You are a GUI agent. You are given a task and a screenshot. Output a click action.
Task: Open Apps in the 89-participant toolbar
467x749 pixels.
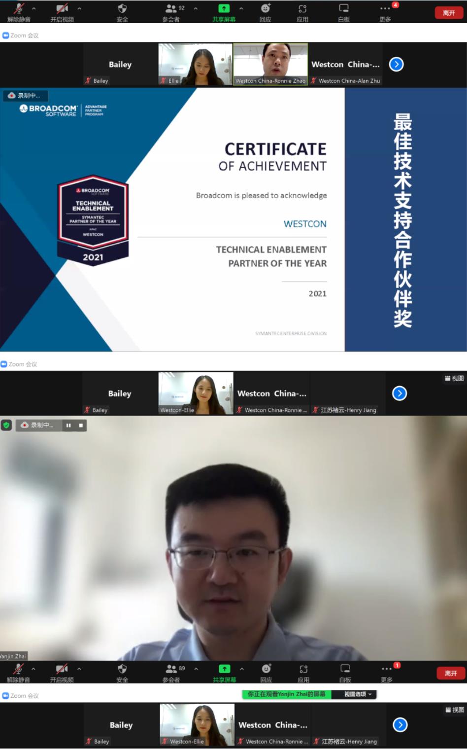coord(303,673)
